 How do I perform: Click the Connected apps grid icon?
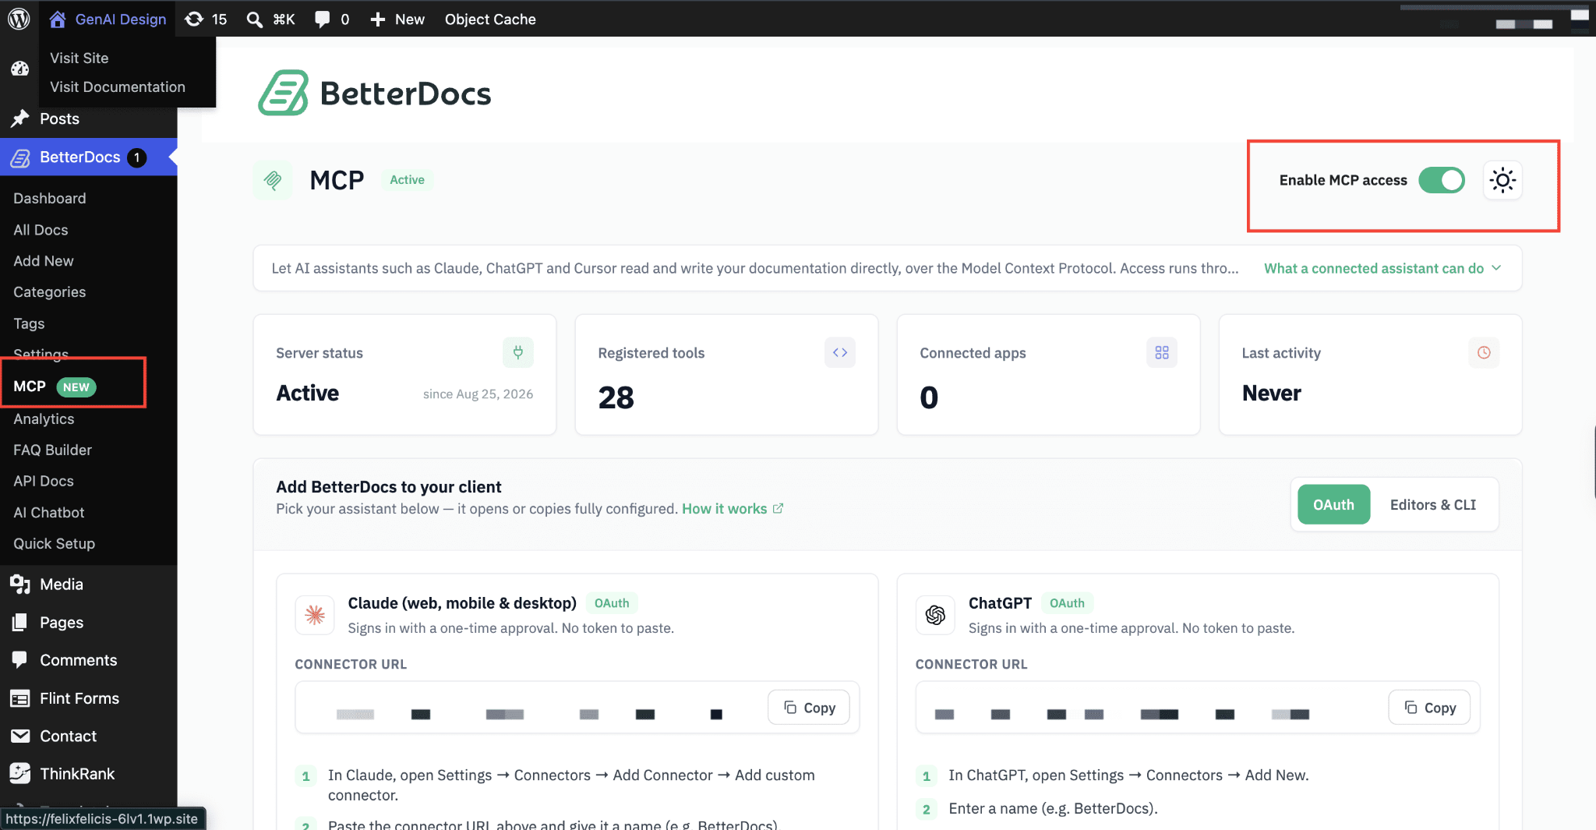(1162, 352)
